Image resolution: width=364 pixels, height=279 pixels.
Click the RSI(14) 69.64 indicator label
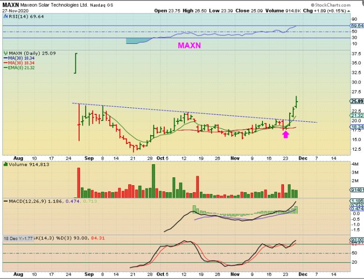tap(26, 16)
